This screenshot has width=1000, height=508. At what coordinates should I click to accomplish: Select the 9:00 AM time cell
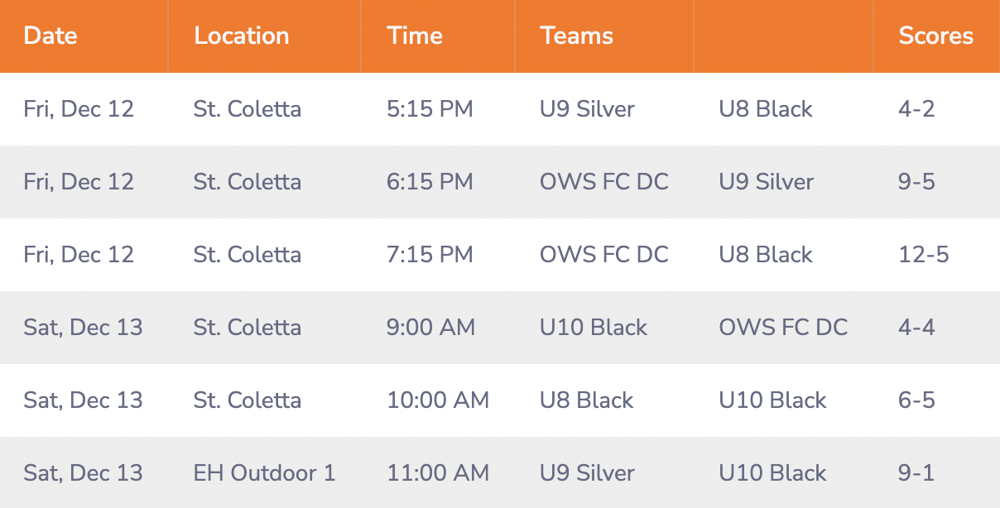(x=431, y=328)
